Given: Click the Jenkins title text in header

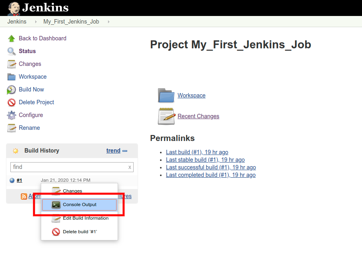Looking at the screenshot, I should pyautogui.click(x=46, y=8).
